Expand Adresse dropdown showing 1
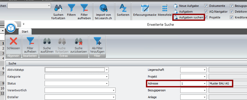The image size is (247, 100). [x=205, y=83]
